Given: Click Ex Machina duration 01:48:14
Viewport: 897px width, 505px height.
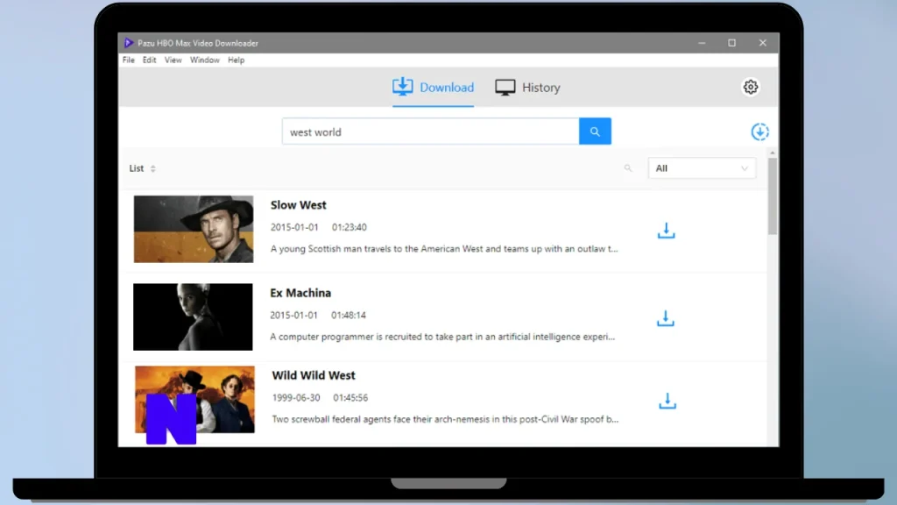Looking at the screenshot, I should pyautogui.click(x=349, y=315).
